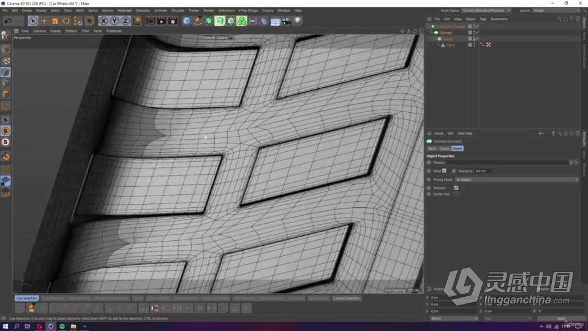
Task: Toggle the Y axis lock
Action: tap(115, 21)
